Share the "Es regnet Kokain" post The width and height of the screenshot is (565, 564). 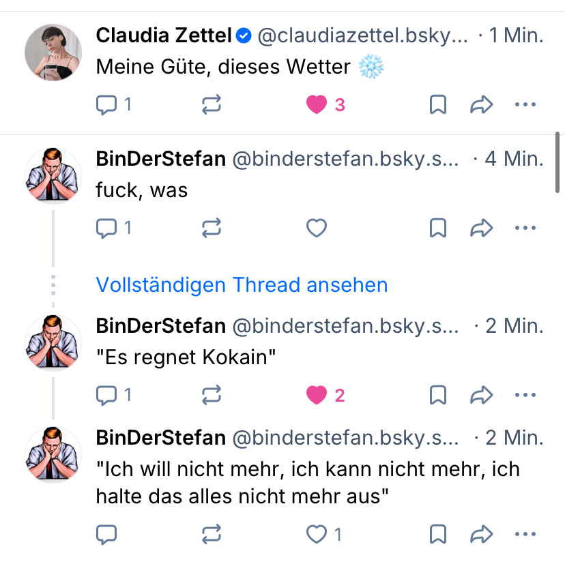tap(482, 395)
